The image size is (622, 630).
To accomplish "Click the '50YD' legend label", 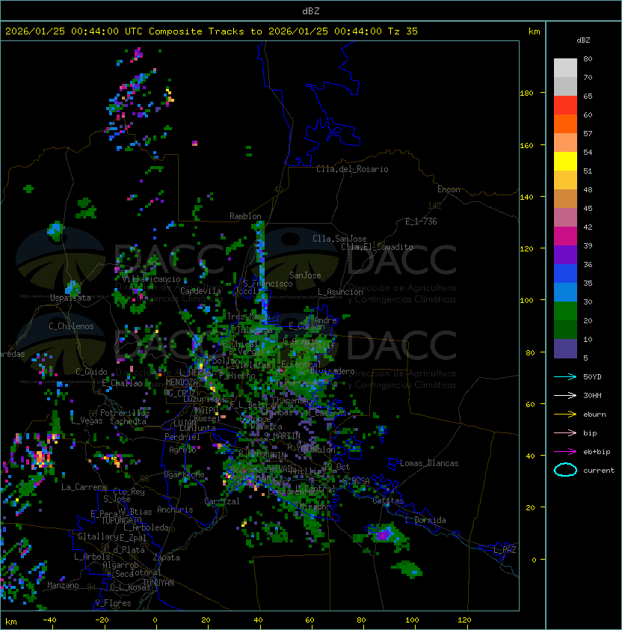I will (x=592, y=377).
